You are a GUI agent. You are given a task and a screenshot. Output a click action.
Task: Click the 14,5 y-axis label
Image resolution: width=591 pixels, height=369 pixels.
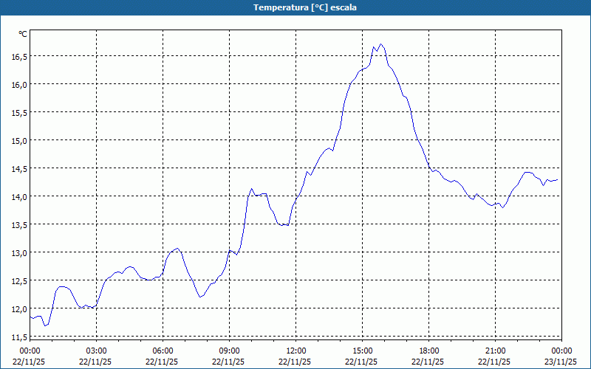pos(19,169)
